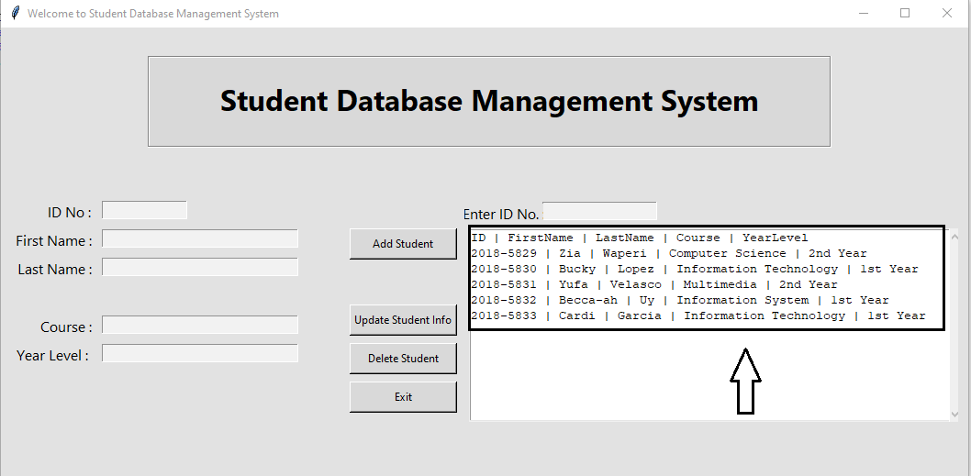Screen dimensions: 971x476
Task: Select the header row ID | FirstName | LastName
Action: (x=640, y=238)
